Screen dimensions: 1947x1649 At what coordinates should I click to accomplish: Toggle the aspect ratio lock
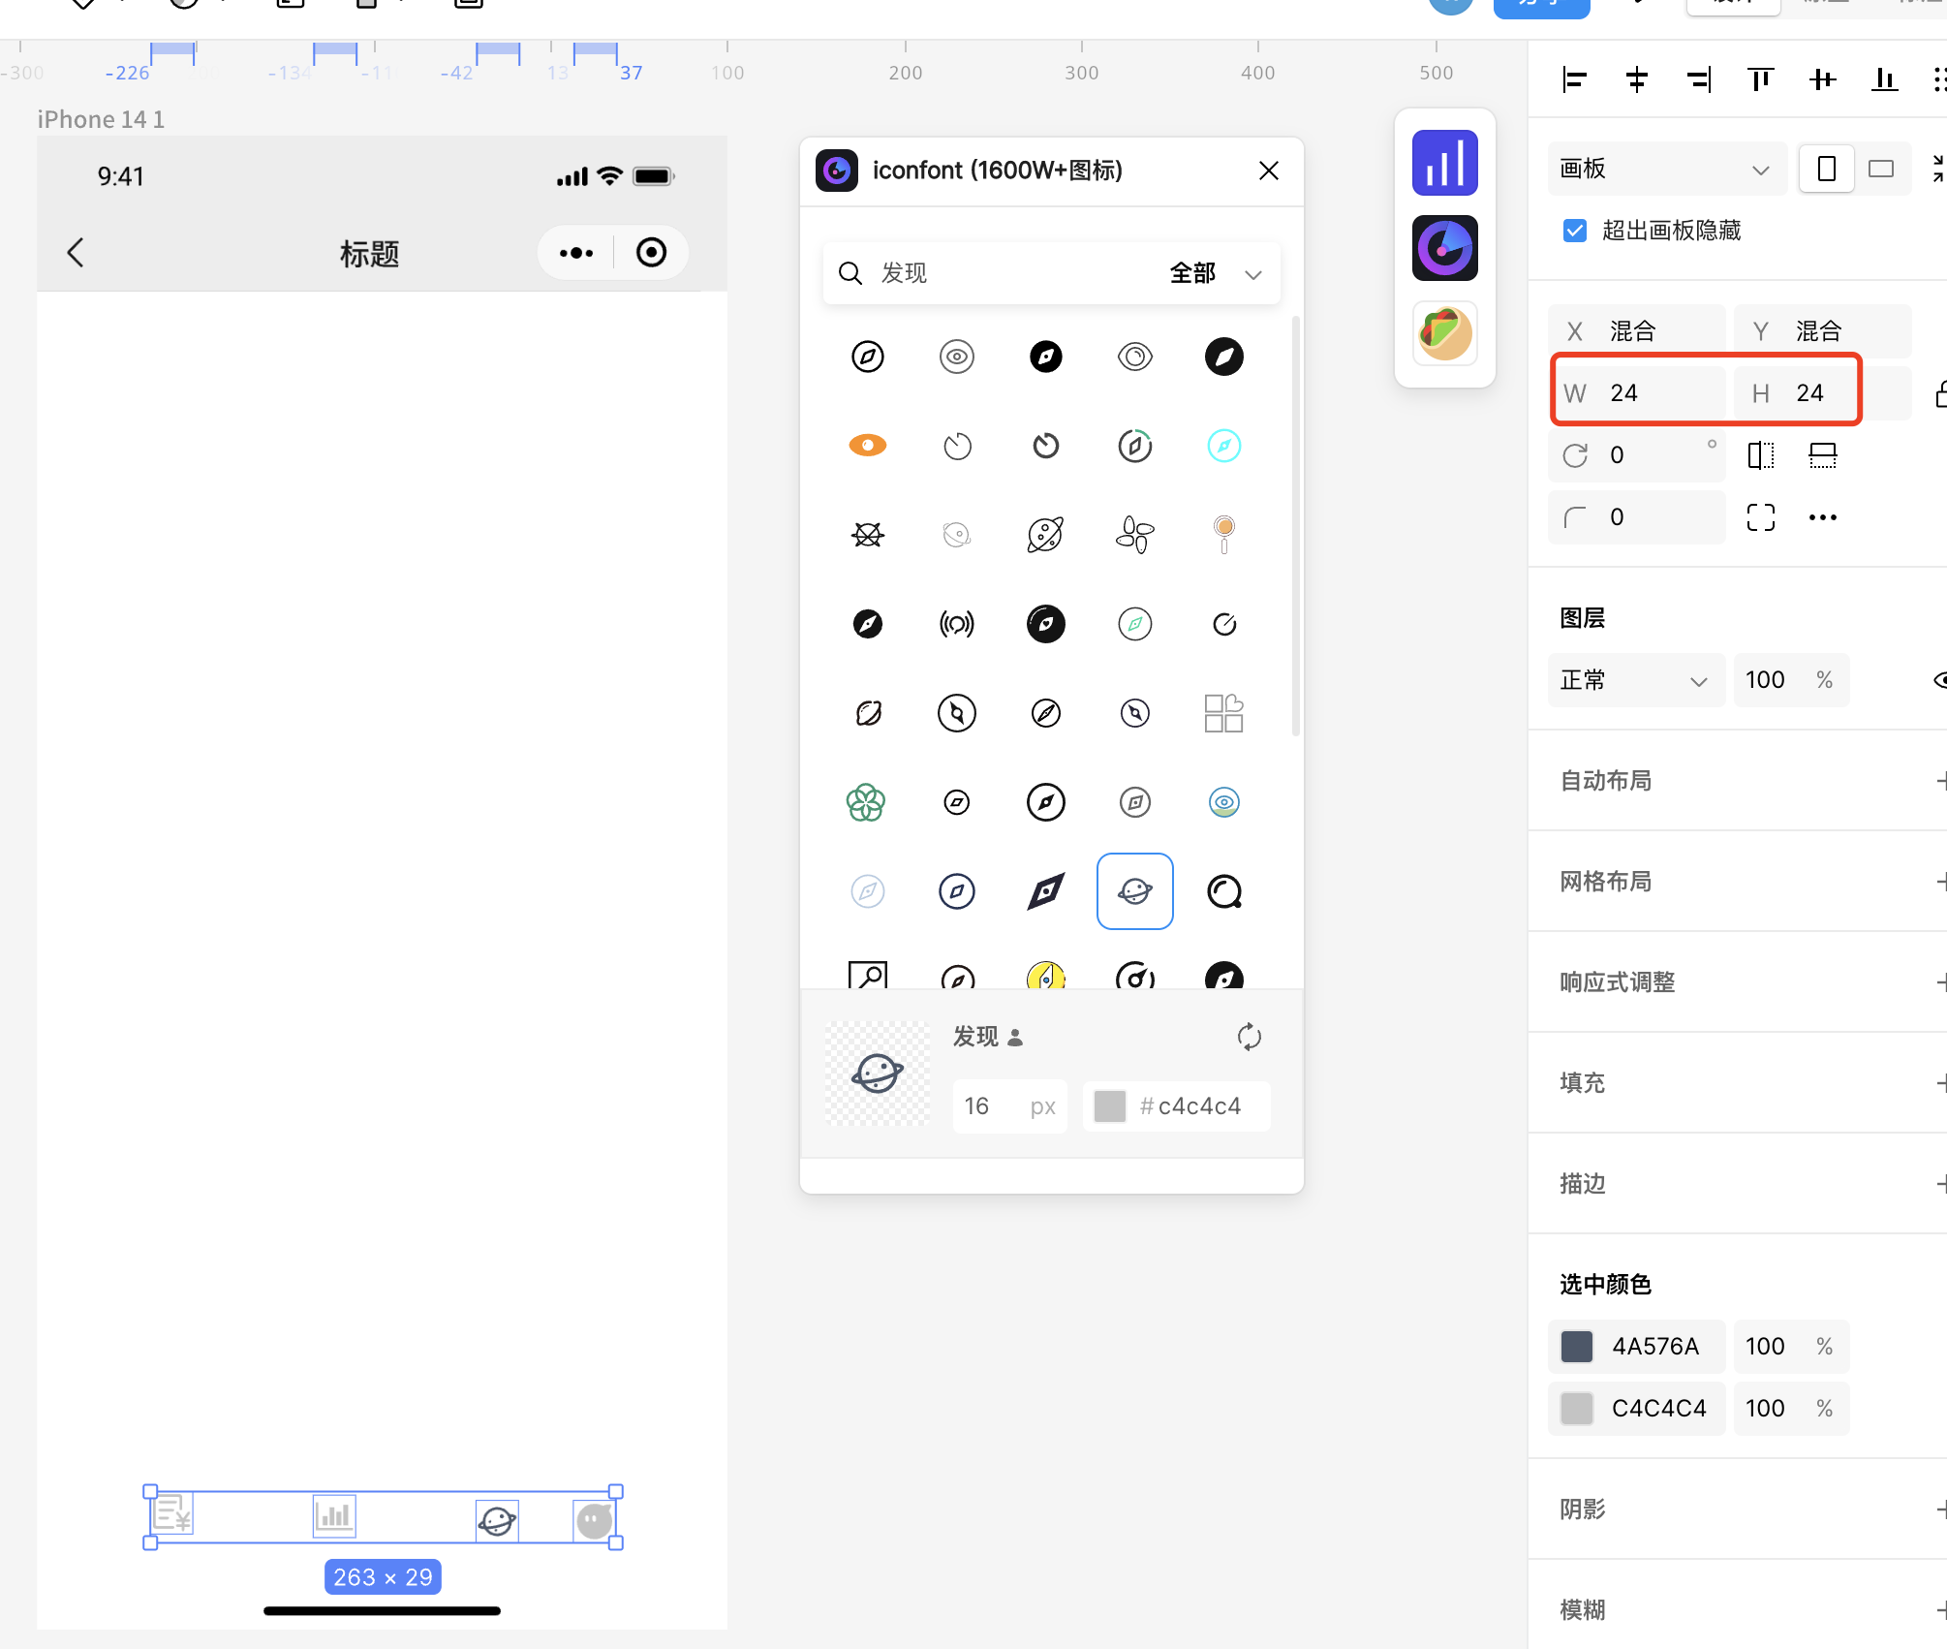click(x=1940, y=393)
